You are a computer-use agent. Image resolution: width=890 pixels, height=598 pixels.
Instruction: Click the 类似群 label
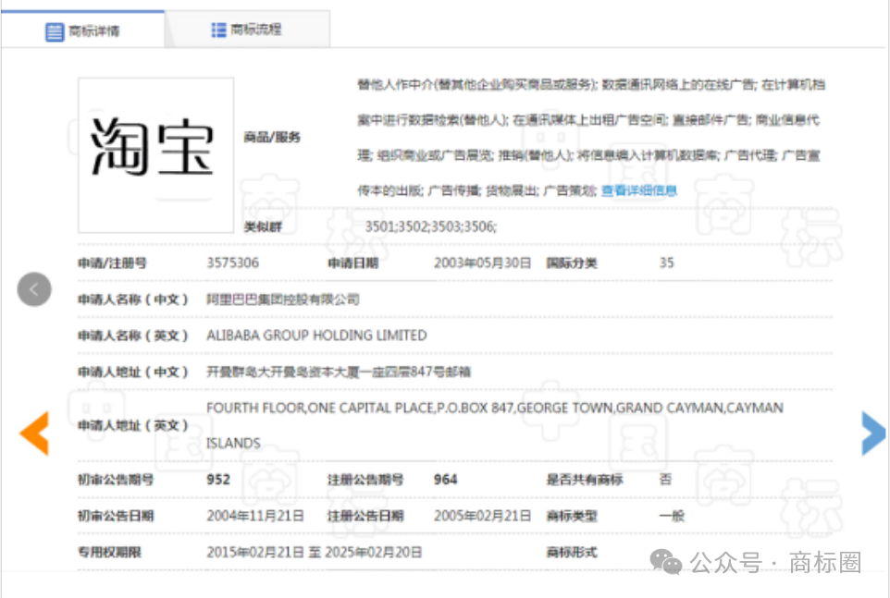263,226
